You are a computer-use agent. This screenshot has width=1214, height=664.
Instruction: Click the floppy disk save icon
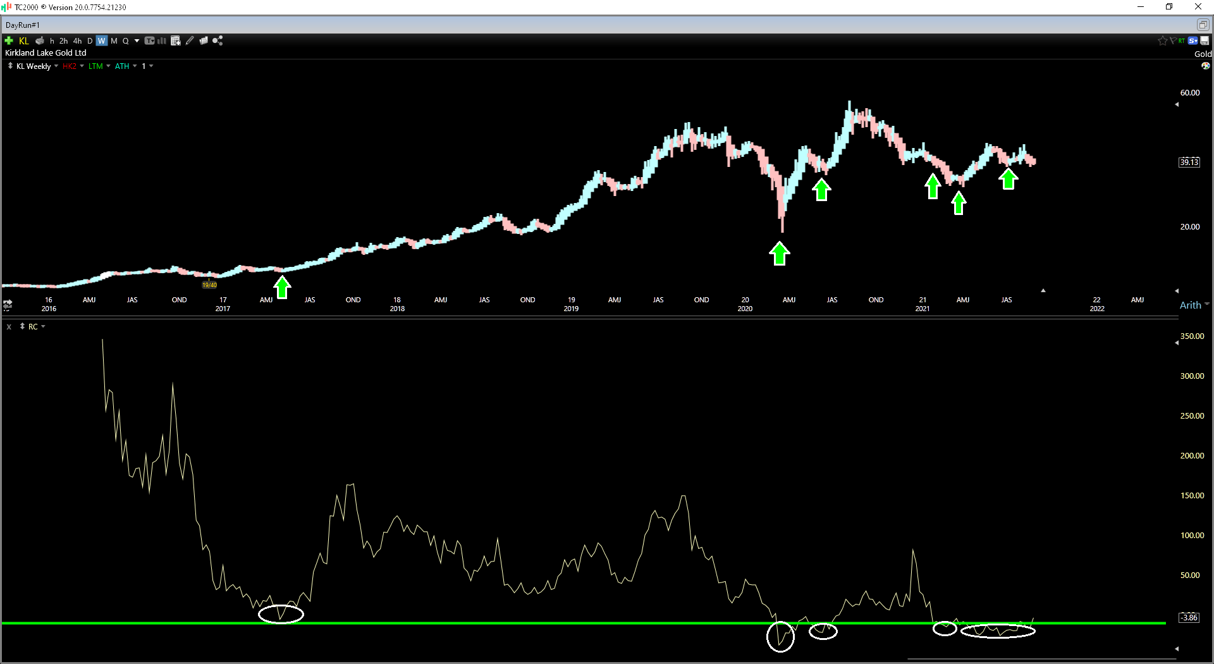[x=1205, y=40]
